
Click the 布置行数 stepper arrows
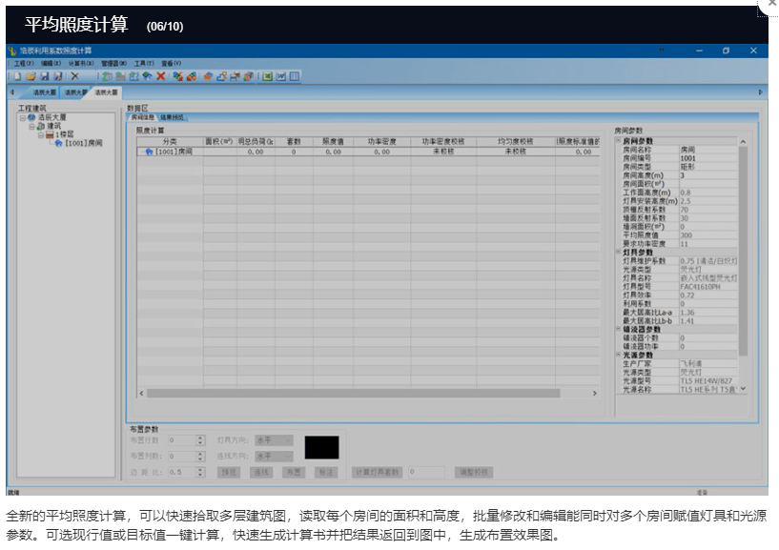(x=200, y=440)
